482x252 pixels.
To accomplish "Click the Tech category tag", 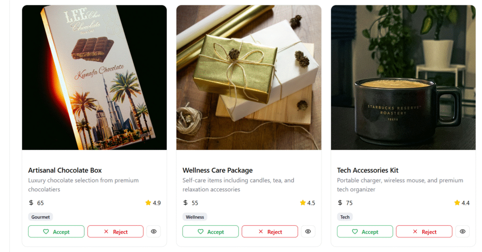I will (x=345, y=217).
